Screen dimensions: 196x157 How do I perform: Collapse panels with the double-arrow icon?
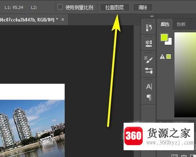pos(152,16)
